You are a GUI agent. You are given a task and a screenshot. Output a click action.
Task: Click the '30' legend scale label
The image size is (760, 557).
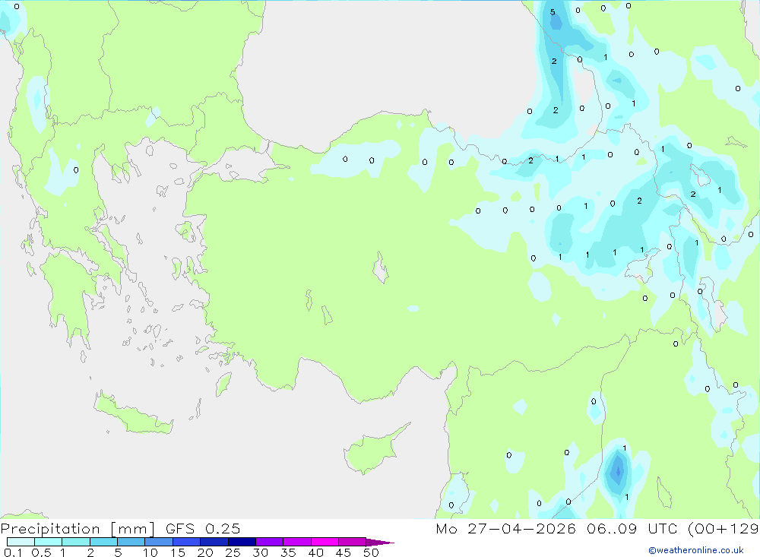click(x=260, y=552)
